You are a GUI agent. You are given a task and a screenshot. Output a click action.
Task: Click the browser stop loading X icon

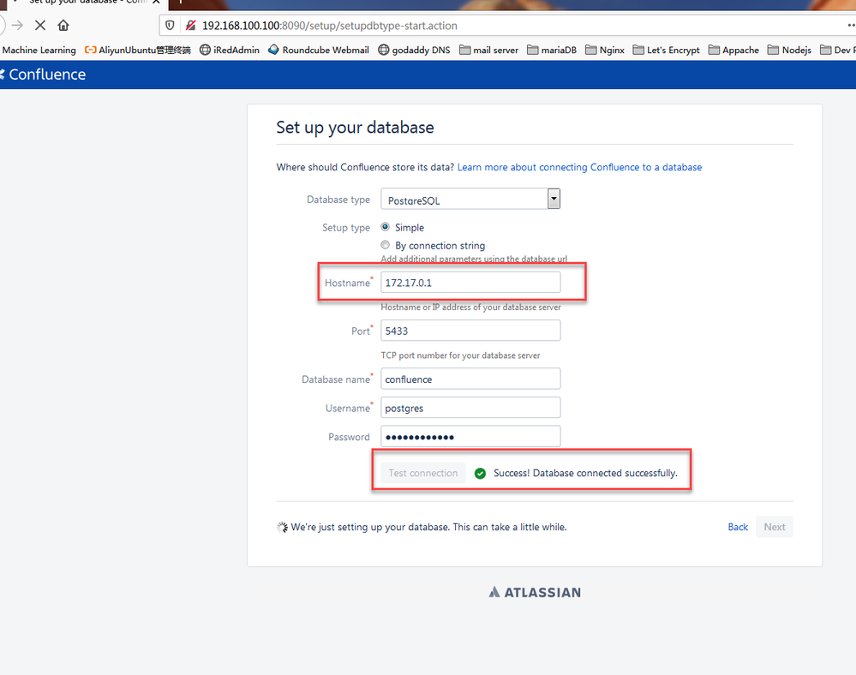pyautogui.click(x=40, y=25)
